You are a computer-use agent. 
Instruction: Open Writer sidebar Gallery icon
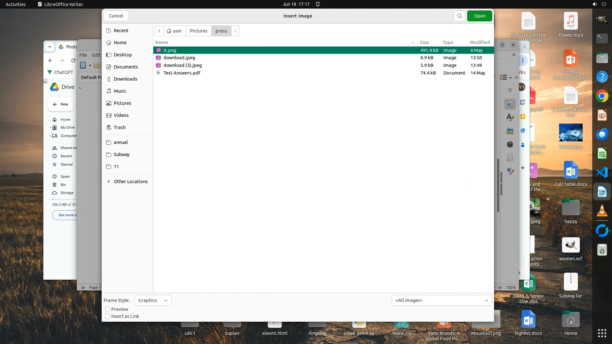click(510, 131)
